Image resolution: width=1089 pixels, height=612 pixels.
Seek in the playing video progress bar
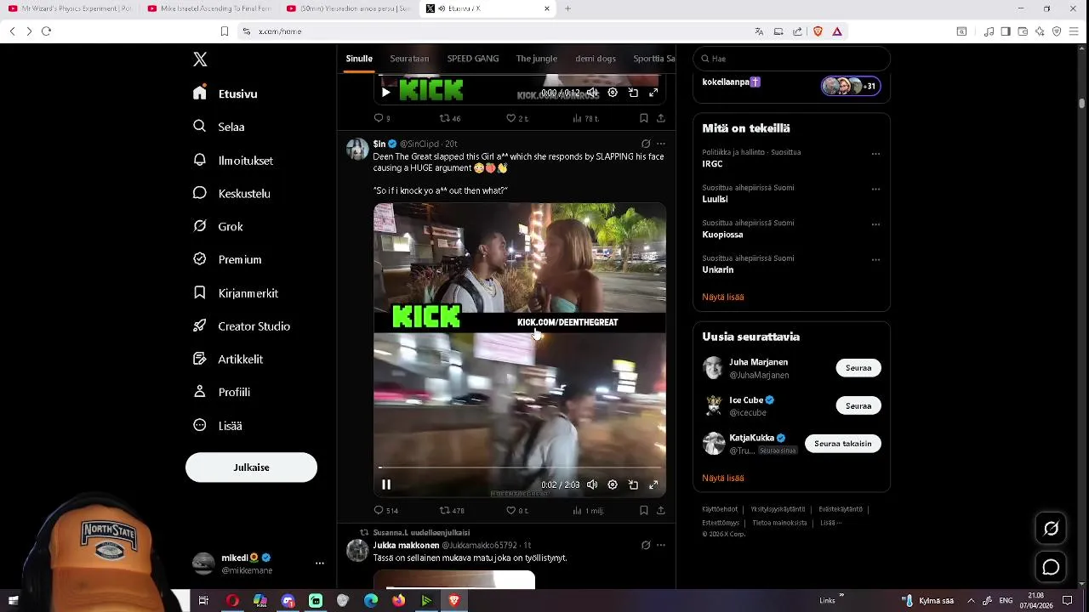[x=520, y=467]
